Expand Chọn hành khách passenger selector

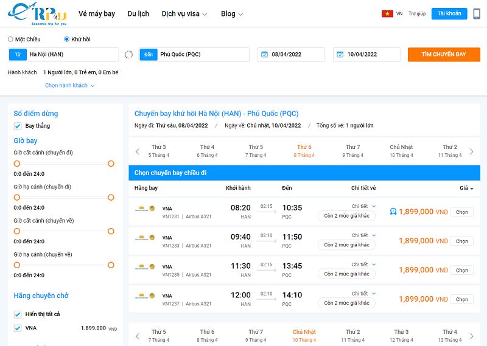[69, 85]
